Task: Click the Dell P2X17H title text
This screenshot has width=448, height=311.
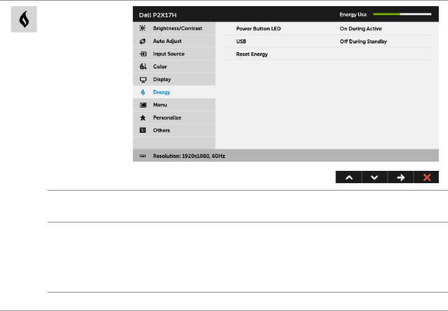Action: click(158, 15)
